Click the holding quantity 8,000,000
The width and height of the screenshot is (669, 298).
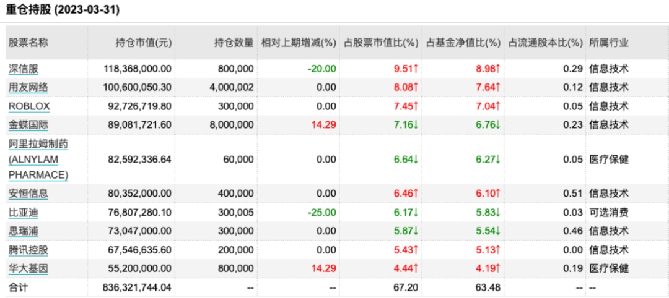pyautogui.click(x=232, y=125)
